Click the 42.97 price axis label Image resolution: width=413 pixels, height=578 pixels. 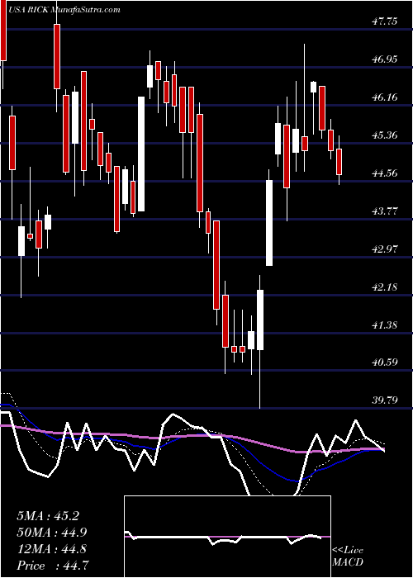385,249
